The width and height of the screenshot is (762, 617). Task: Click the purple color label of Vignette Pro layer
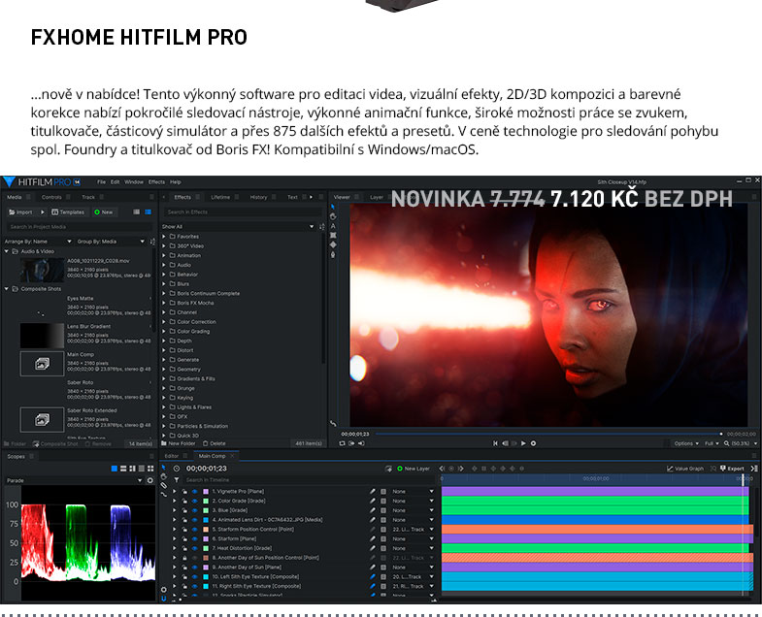pyautogui.click(x=206, y=491)
